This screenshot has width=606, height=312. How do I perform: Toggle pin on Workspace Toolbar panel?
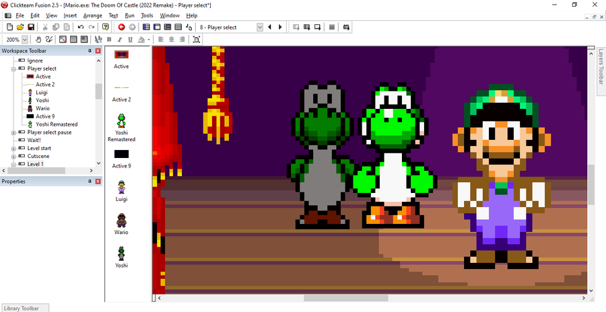tap(90, 51)
